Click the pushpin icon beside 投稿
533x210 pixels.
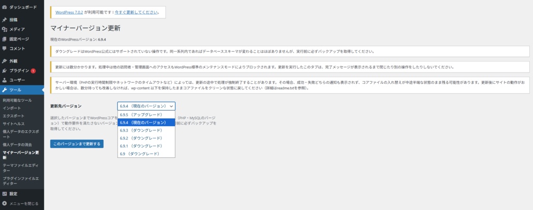(x=4, y=20)
